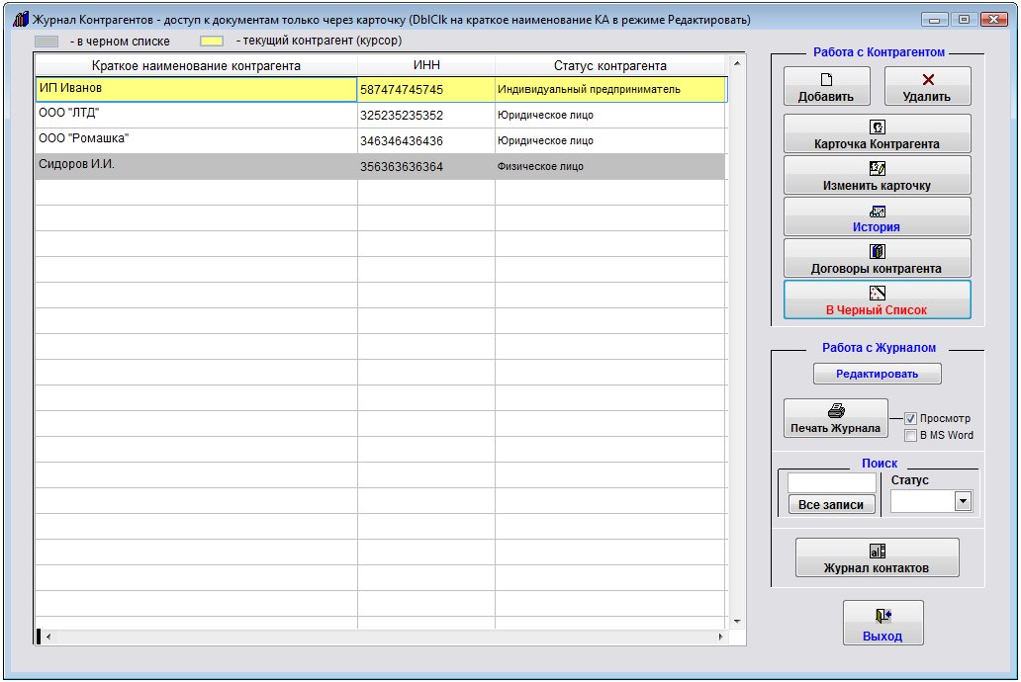1021x682 pixels.
Task: Enable the В MS Word checkbox
Action: (x=911, y=435)
